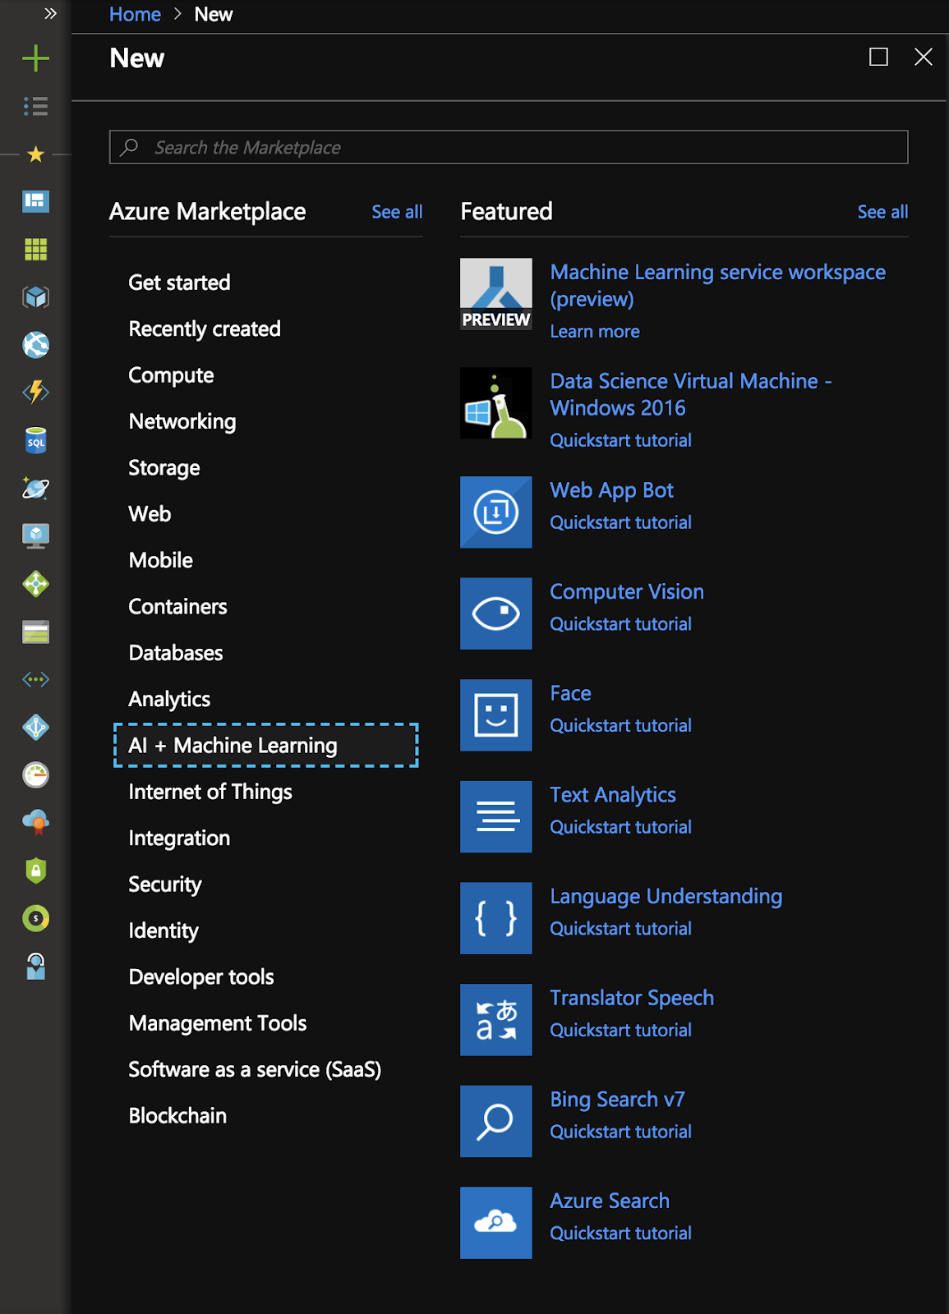The width and height of the screenshot is (949, 1314).
Task: Select the Get started category
Action: tap(179, 283)
